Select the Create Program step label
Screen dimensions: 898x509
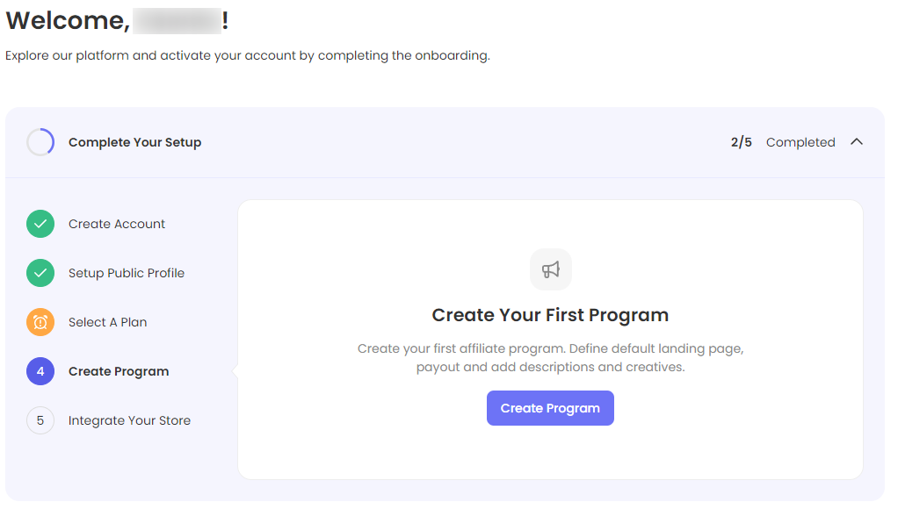coord(119,371)
